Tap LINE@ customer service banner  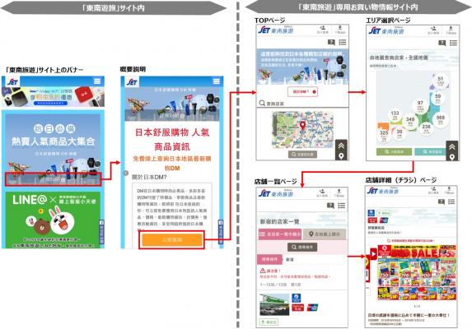tap(53, 220)
